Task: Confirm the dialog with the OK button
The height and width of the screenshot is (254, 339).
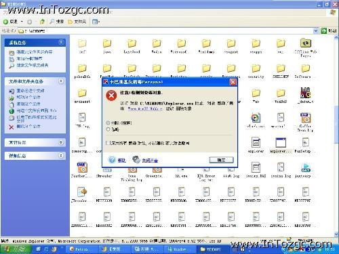Action: [221, 160]
